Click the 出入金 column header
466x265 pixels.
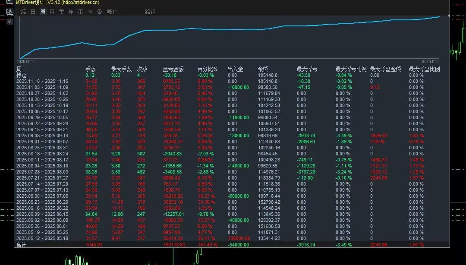pos(236,69)
